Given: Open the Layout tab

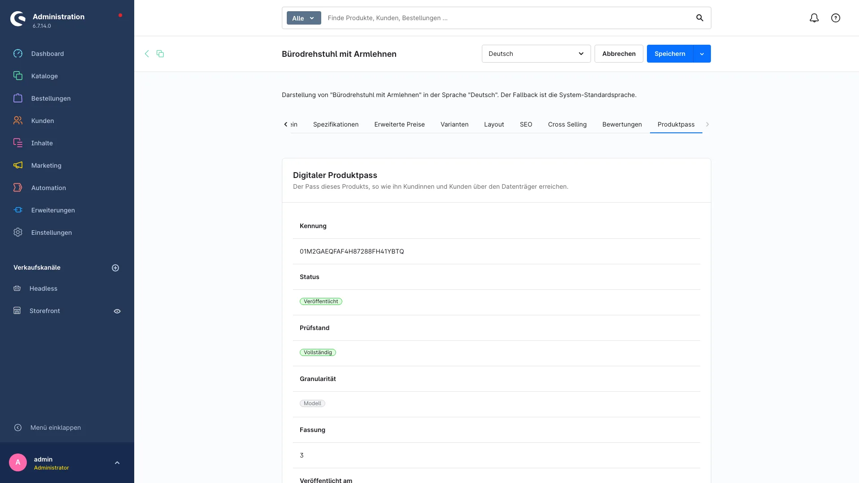Looking at the screenshot, I should (494, 124).
